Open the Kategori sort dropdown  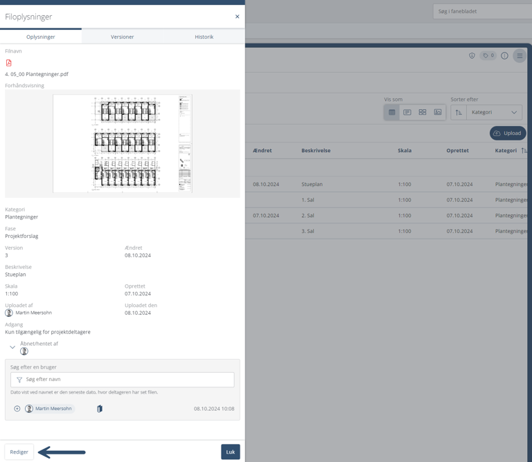point(494,113)
